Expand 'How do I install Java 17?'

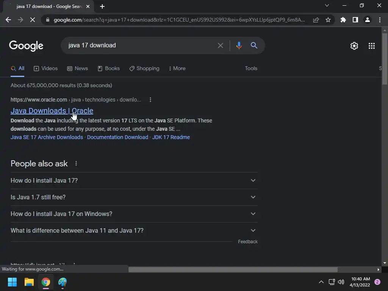[x=134, y=181]
